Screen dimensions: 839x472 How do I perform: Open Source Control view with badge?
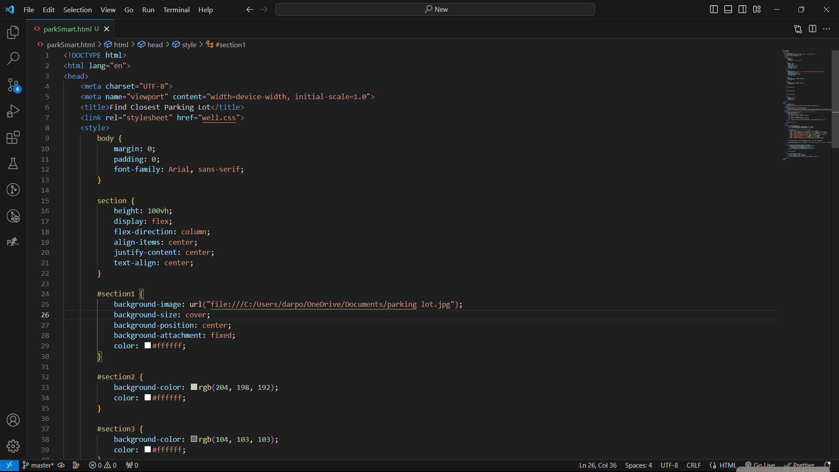click(x=13, y=85)
